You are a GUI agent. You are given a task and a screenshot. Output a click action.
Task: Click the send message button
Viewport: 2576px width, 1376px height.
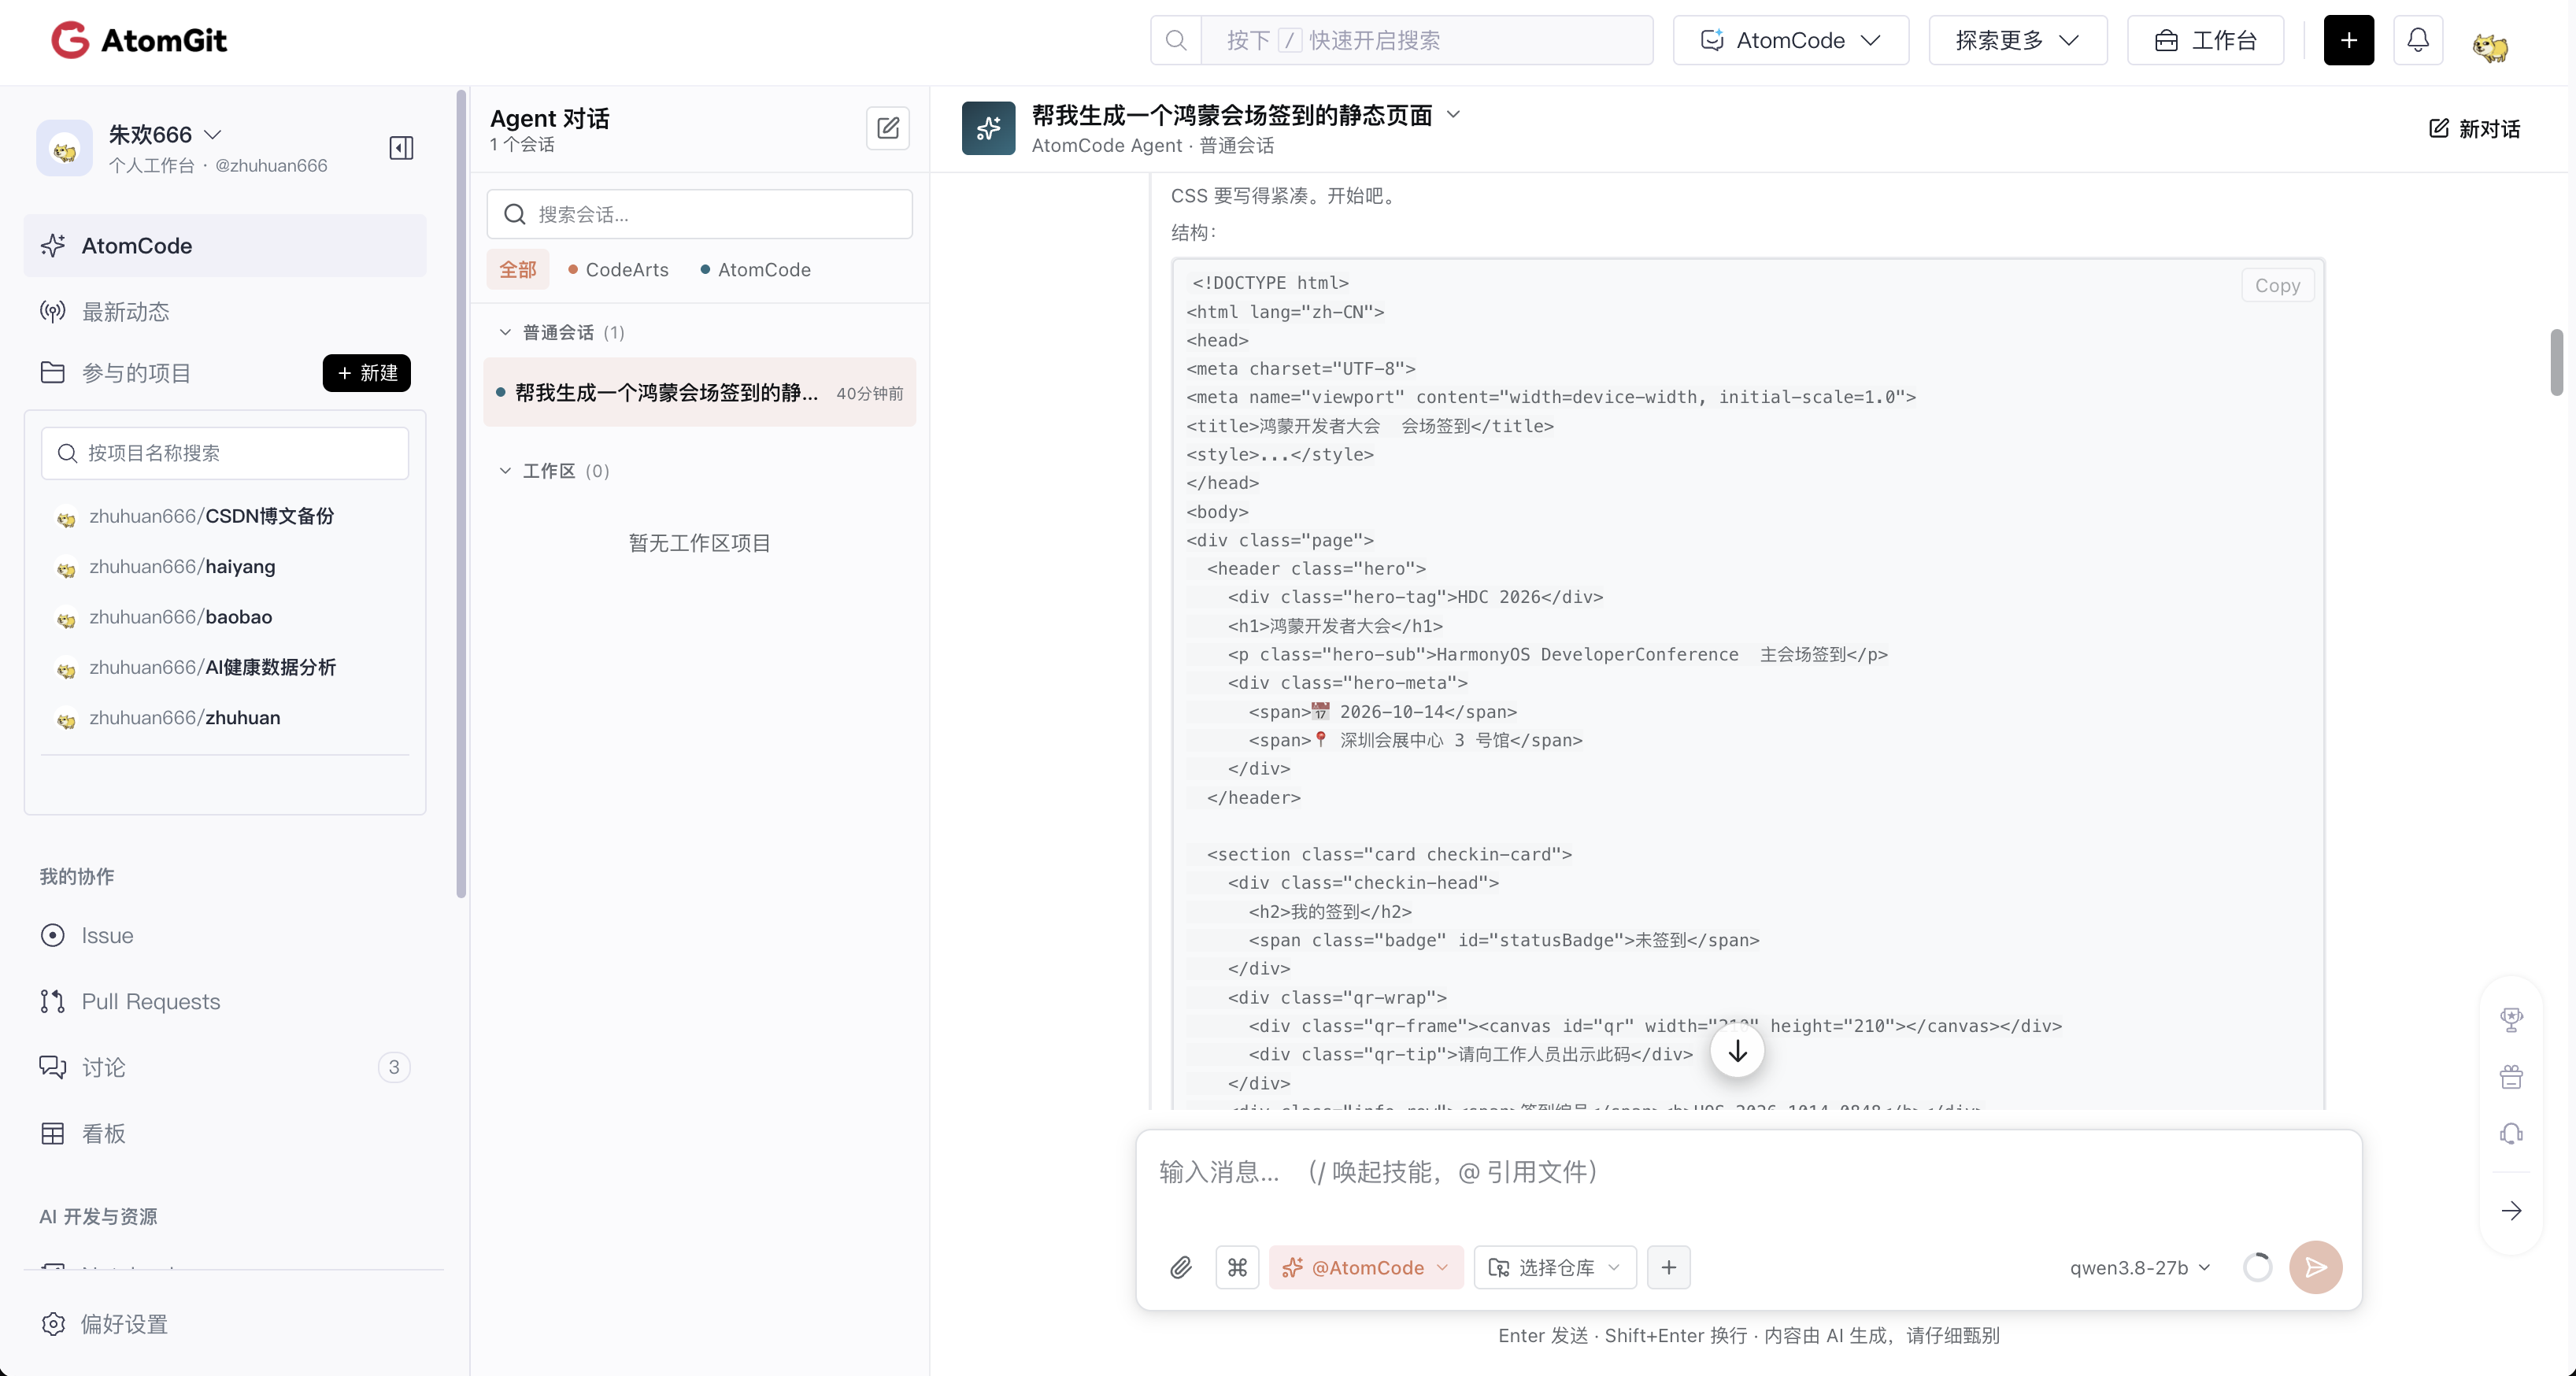coord(2315,1267)
